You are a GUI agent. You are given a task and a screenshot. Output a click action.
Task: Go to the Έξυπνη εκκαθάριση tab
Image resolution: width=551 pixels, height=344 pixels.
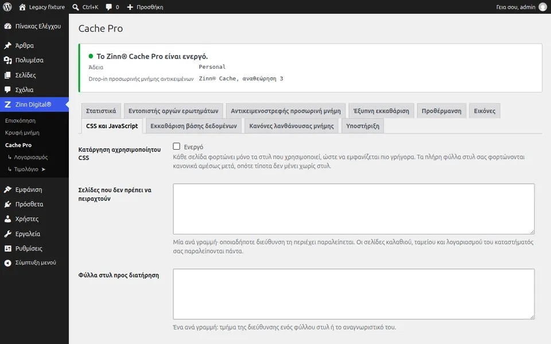tap(381, 111)
